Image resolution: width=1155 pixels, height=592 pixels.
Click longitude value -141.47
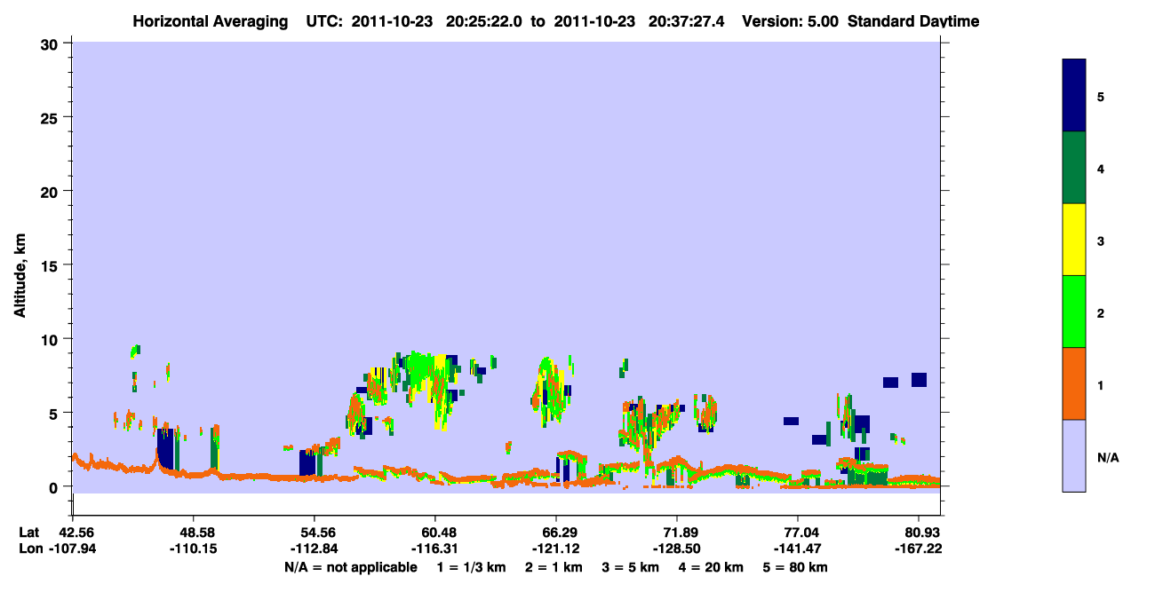coord(798,549)
